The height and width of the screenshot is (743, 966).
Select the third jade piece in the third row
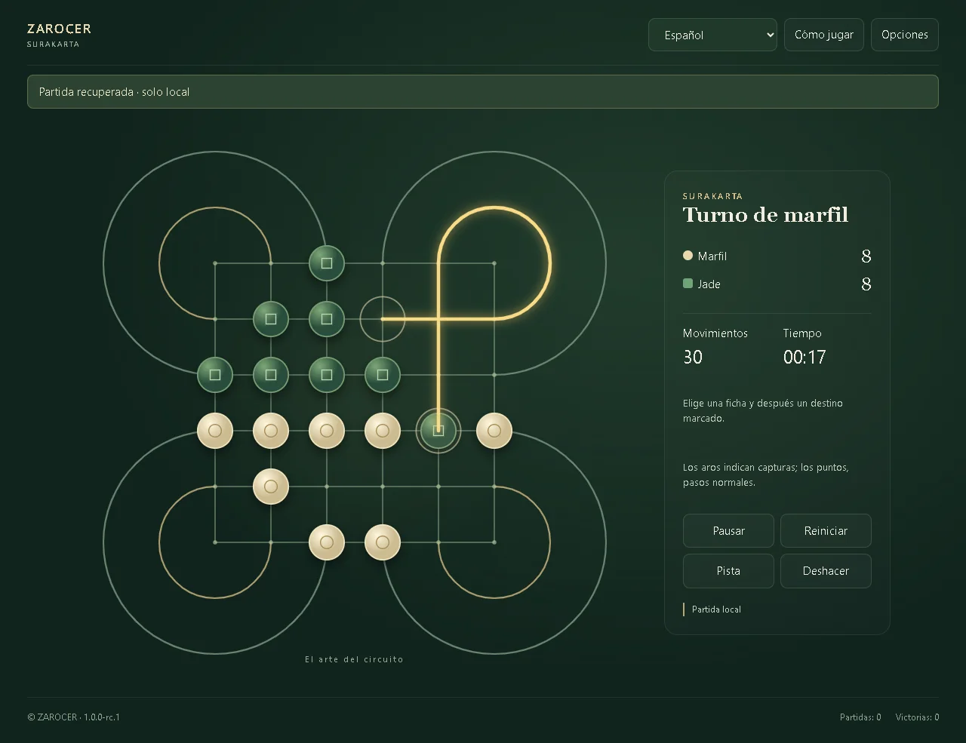327,375
